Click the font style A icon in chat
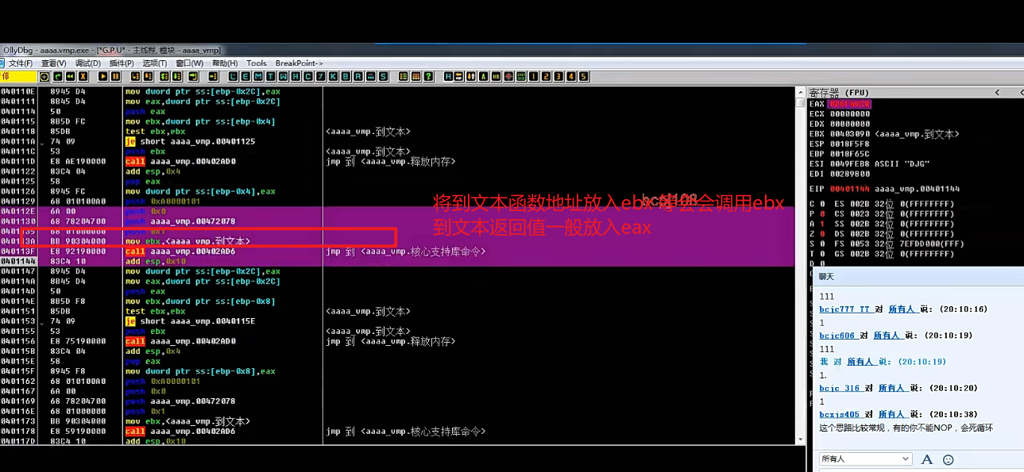The width and height of the screenshot is (1024, 472). 926,459
